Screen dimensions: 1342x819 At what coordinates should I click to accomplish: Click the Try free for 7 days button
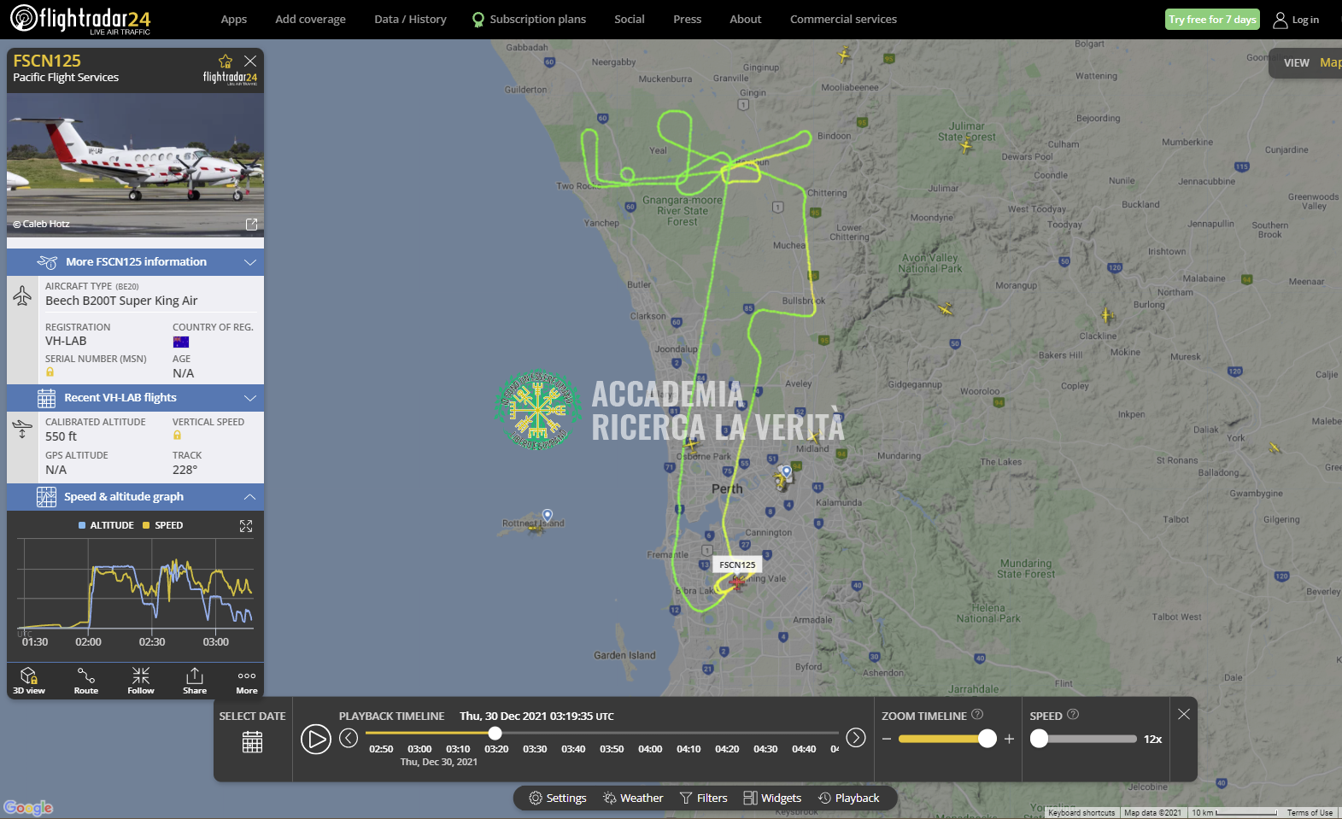1212,20
